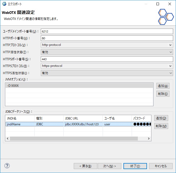The image size is (176, 173).
Task: Click 削除(M) to remove JDBC datasource
Action: tap(161, 126)
